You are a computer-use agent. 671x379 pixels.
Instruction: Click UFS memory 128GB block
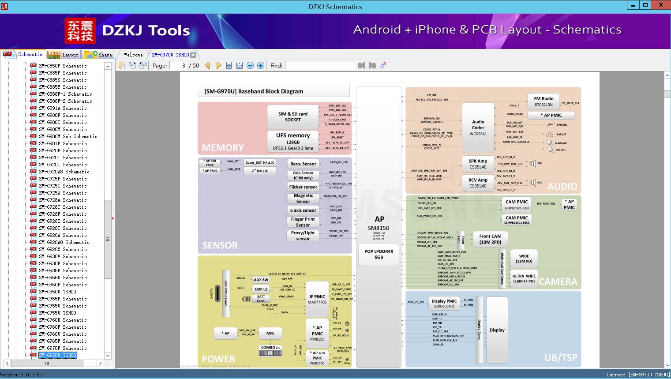click(293, 141)
